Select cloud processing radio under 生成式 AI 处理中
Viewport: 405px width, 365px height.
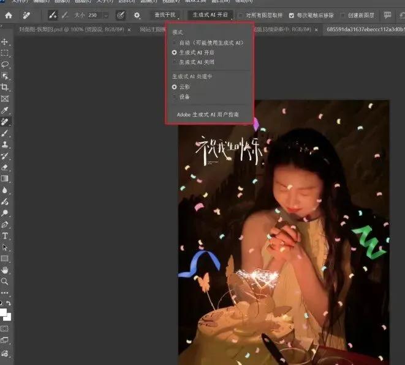[175, 87]
